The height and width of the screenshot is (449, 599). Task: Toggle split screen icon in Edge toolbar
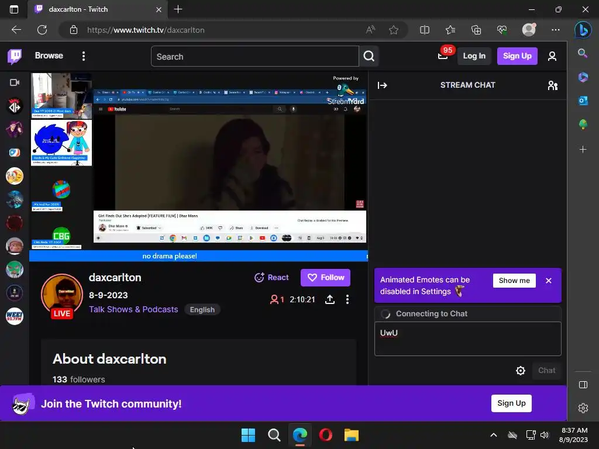425,30
